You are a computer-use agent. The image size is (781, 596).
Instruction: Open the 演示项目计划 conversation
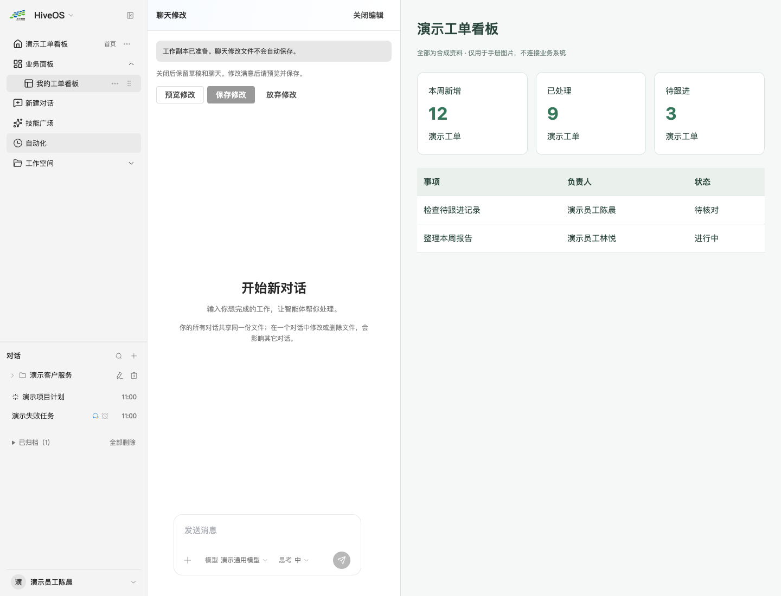tap(74, 397)
